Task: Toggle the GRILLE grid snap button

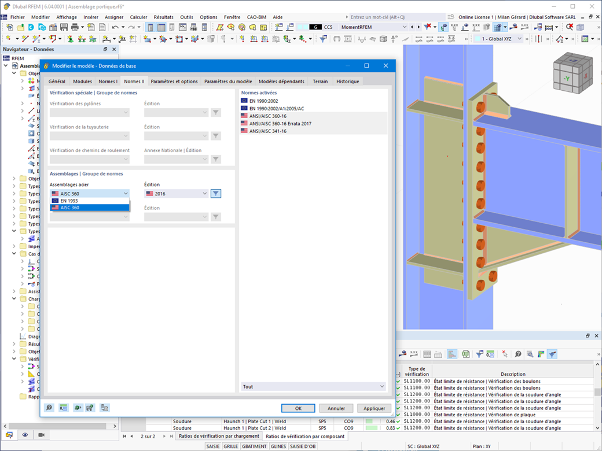Action: click(x=231, y=446)
